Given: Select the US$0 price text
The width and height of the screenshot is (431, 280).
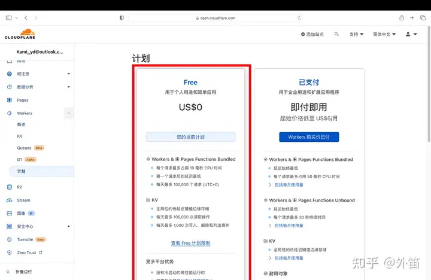Looking at the screenshot, I should point(190,107).
